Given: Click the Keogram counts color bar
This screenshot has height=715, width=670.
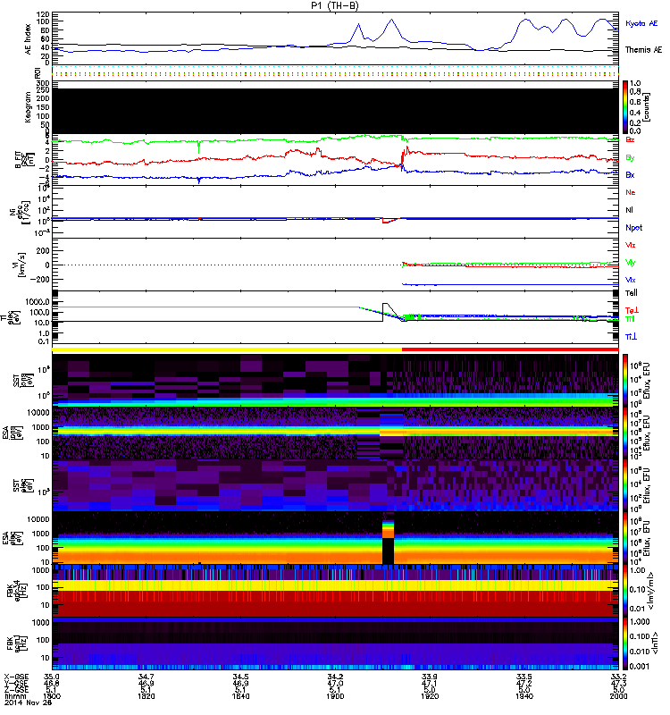Looking at the screenshot, I should (625, 107).
